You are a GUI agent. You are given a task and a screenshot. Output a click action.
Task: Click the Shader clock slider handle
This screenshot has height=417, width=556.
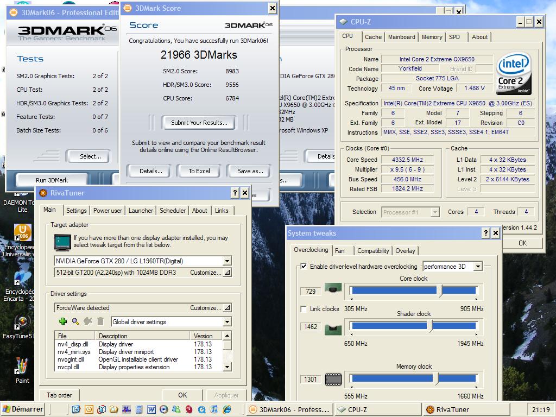click(x=430, y=326)
